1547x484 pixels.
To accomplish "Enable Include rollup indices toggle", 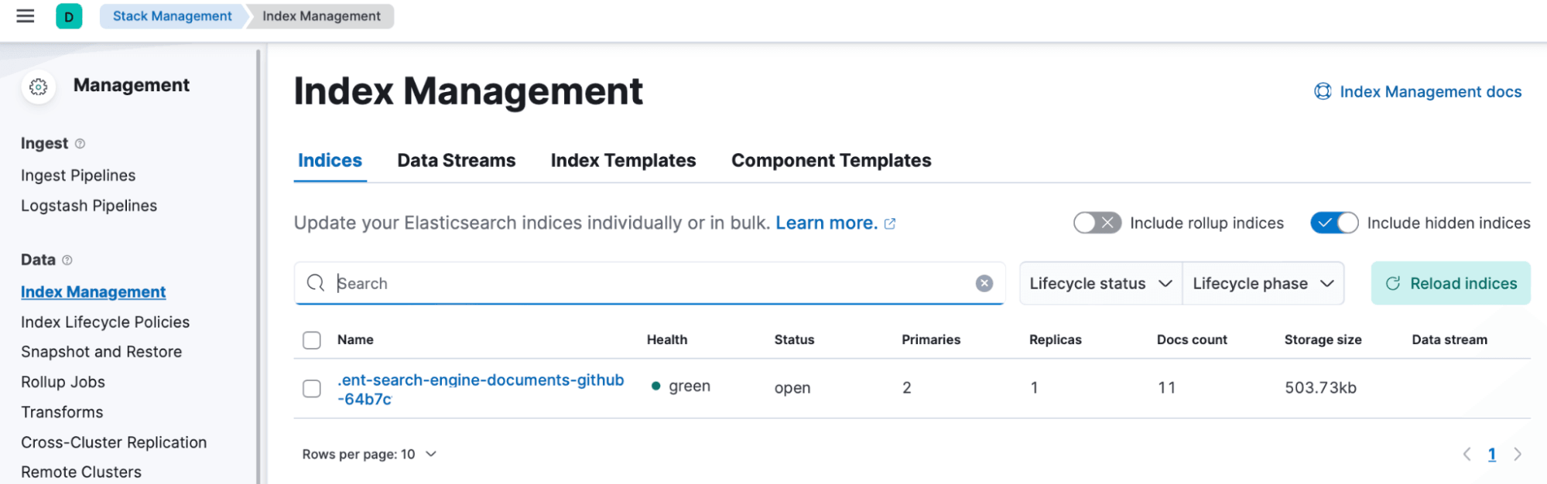I will click(x=1097, y=223).
